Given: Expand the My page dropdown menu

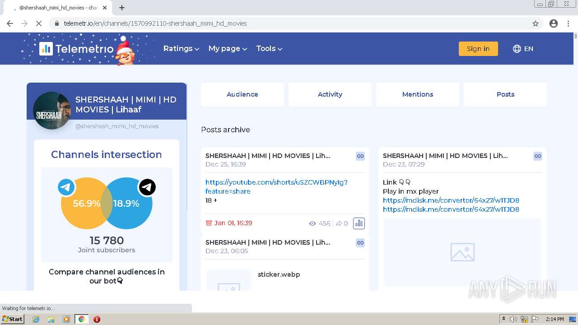Looking at the screenshot, I should point(228,49).
